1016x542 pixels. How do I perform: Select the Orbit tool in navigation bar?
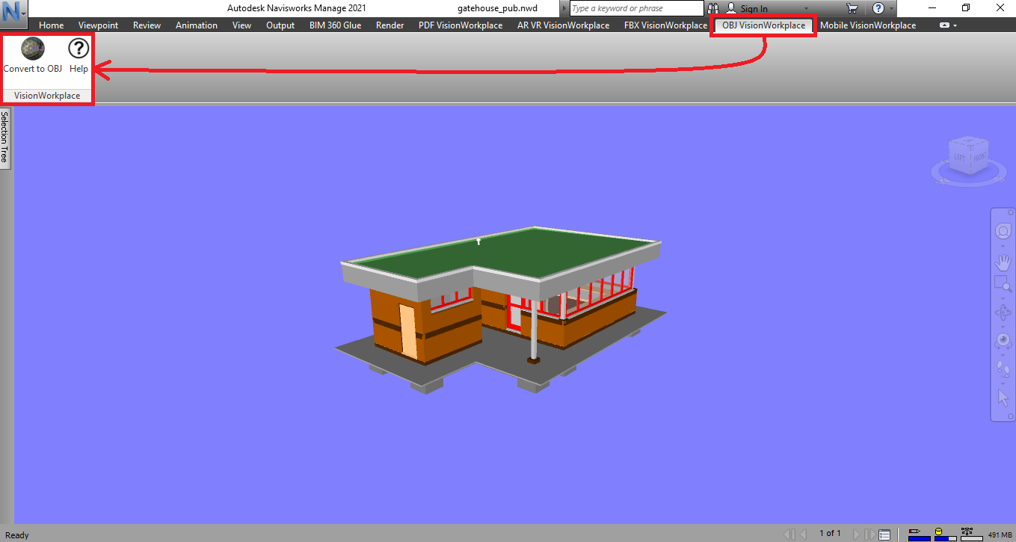pos(1003,312)
